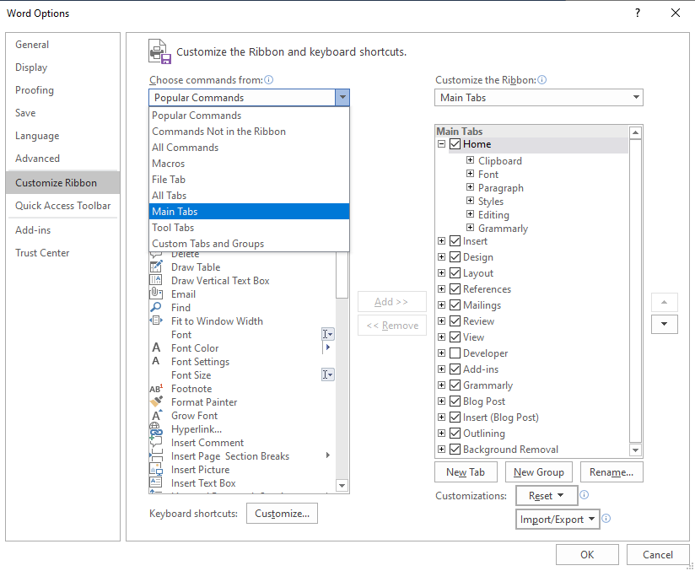Screen dimensions: 695x571
Task: Select Commands Not in the Ribbon option
Action: pos(249,132)
